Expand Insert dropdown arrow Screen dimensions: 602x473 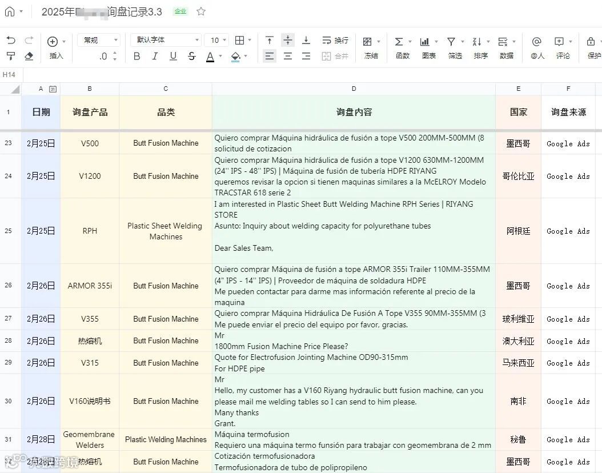pos(64,41)
